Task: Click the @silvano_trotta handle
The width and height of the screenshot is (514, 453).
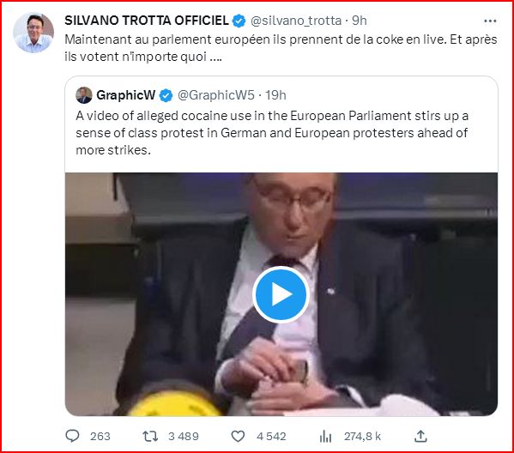Action: click(x=296, y=21)
